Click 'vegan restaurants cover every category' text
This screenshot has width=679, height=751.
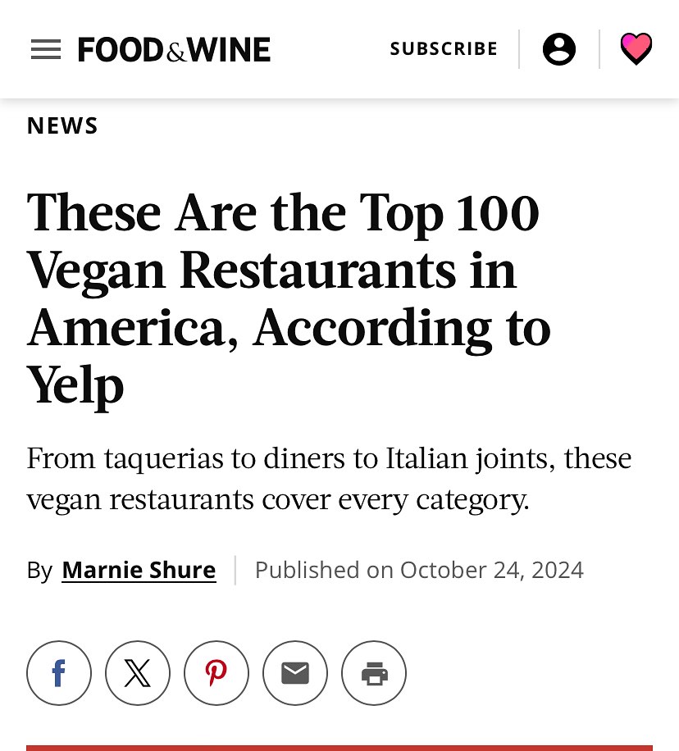pos(278,500)
